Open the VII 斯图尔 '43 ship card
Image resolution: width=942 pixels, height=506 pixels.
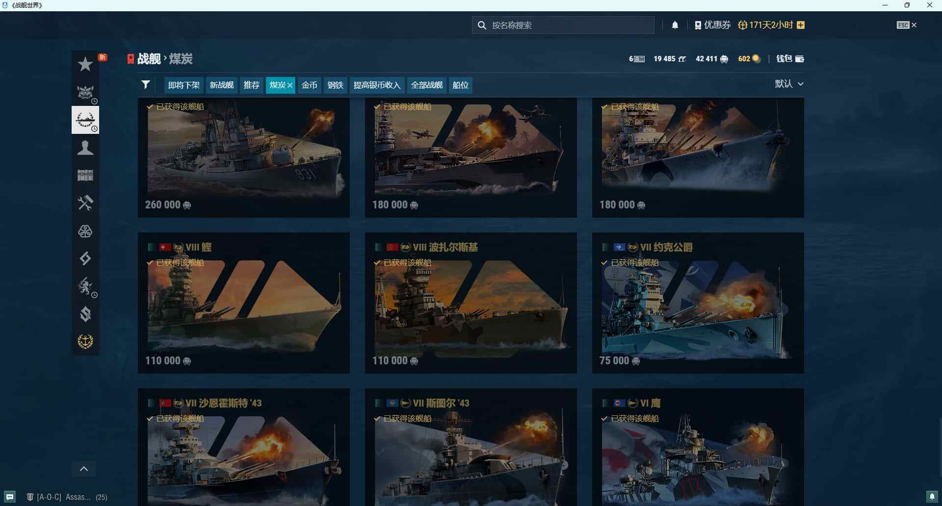(471, 447)
